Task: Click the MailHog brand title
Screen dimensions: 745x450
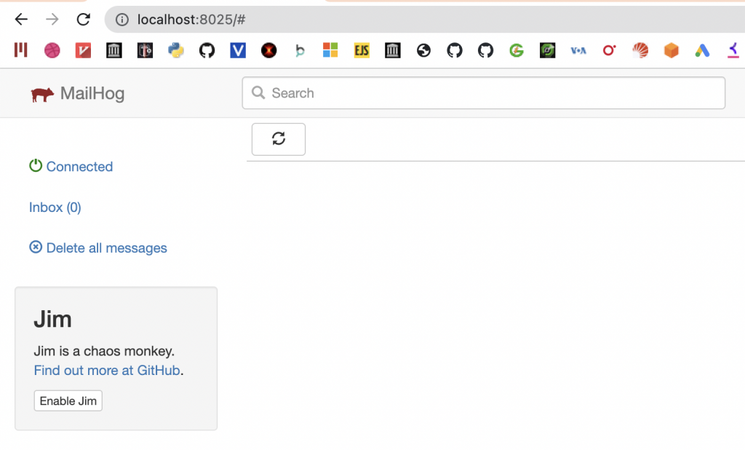Action: pos(92,93)
